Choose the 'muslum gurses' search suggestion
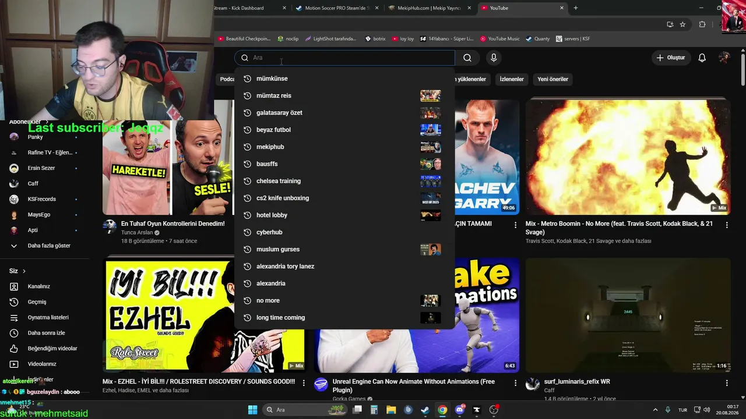The image size is (746, 419). coord(344,249)
